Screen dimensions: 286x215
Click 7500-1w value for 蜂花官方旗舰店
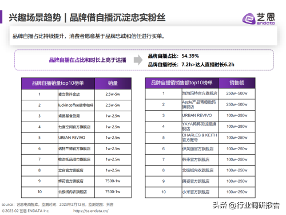[113, 181]
